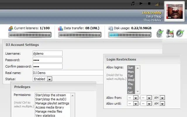
Task: Click the microphone calendar status icon
Action: (x=170, y=33)
